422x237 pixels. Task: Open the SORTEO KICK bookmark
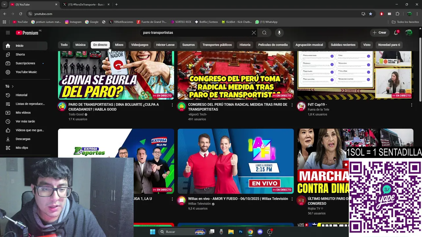181,22
